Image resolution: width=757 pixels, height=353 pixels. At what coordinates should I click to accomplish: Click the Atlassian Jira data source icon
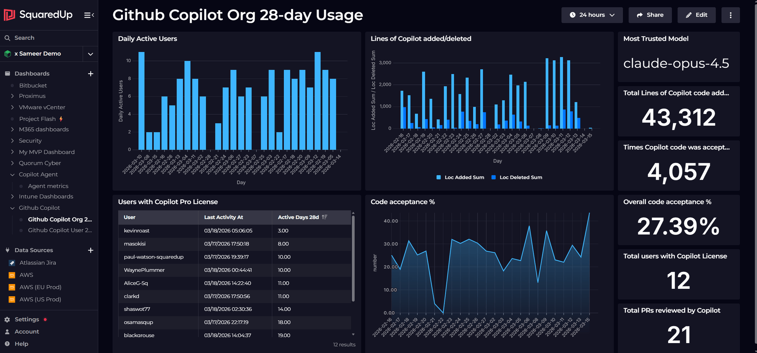(12, 263)
